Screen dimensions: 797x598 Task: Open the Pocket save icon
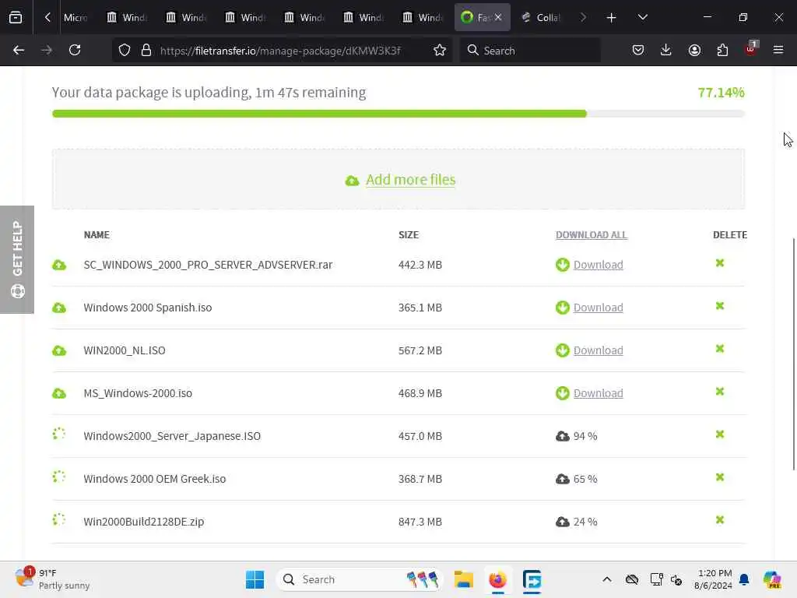(x=638, y=51)
